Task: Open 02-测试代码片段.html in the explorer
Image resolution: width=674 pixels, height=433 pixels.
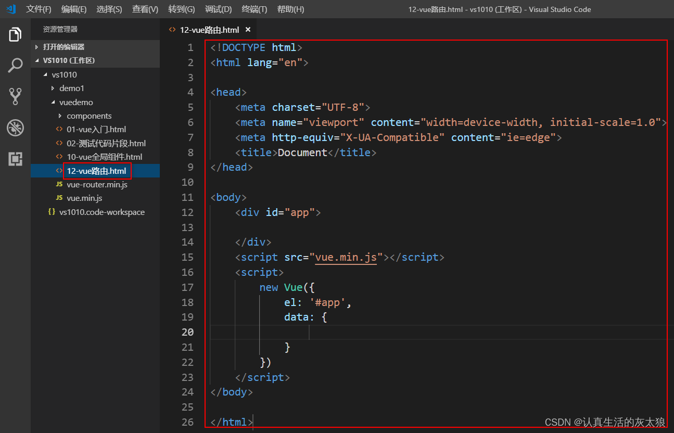Action: pos(106,143)
